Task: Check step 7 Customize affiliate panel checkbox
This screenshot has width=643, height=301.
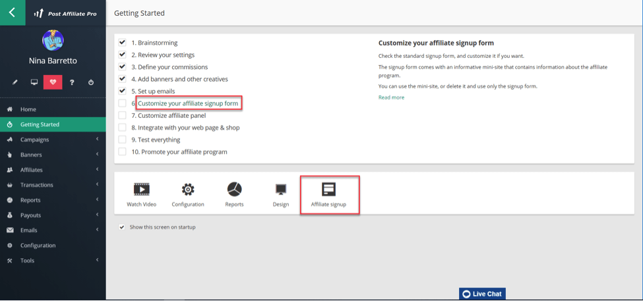Action: pyautogui.click(x=122, y=115)
